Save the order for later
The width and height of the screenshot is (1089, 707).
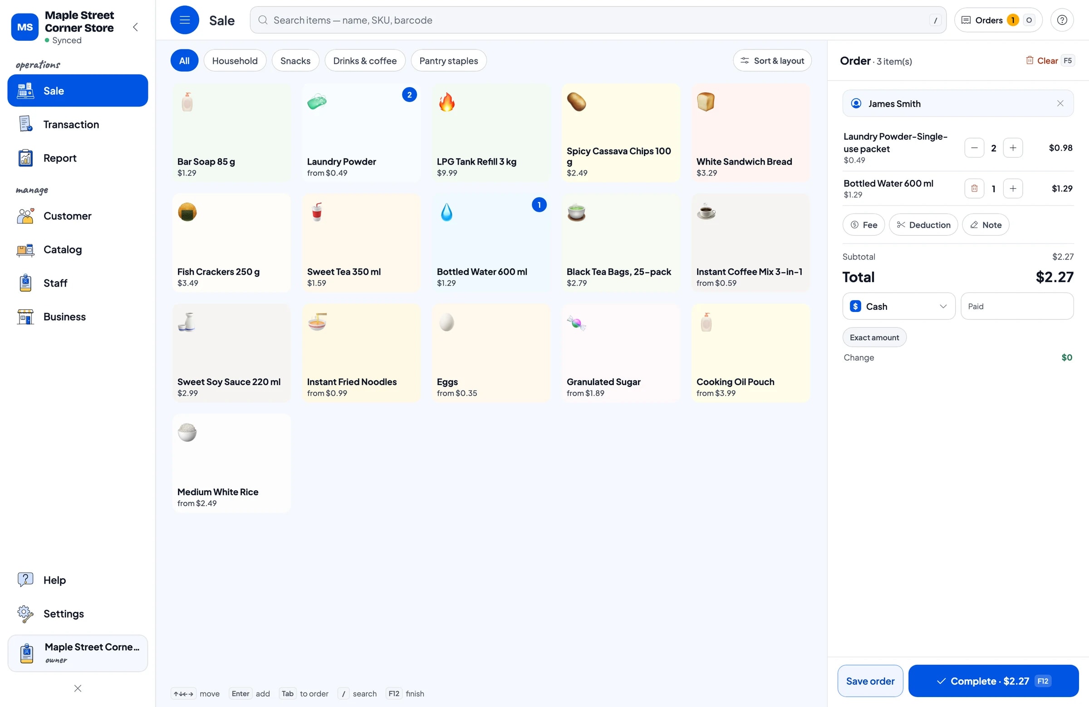870,681
